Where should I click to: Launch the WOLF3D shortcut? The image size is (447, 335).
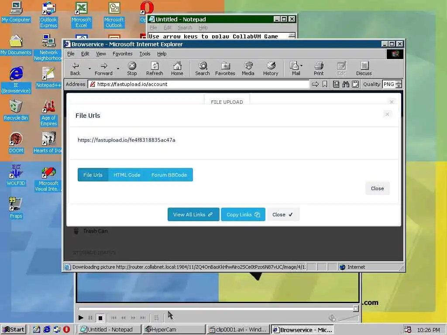16,175
